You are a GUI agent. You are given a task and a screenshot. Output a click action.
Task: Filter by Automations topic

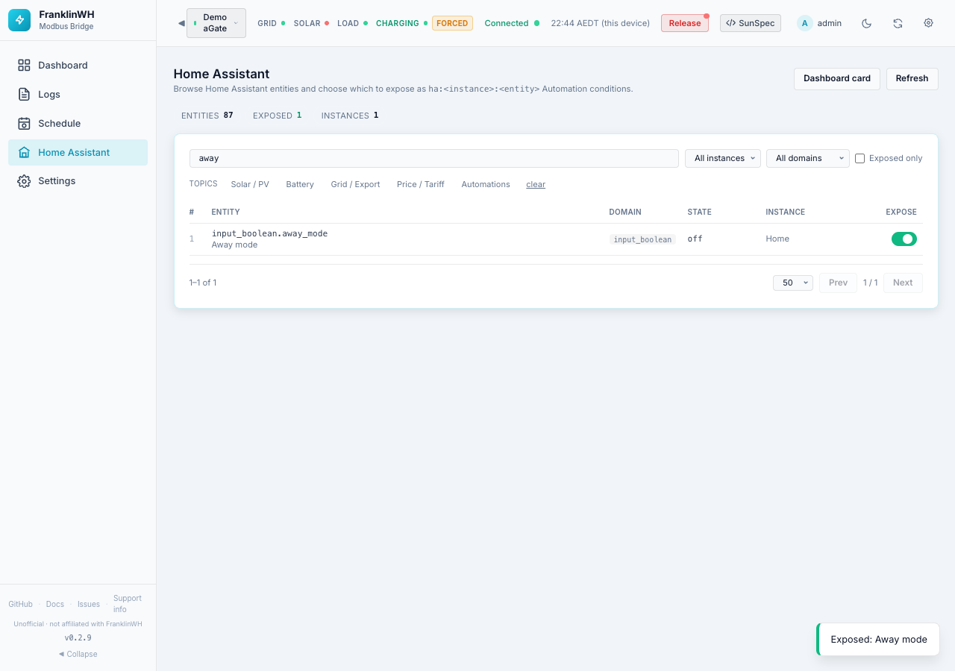point(486,184)
